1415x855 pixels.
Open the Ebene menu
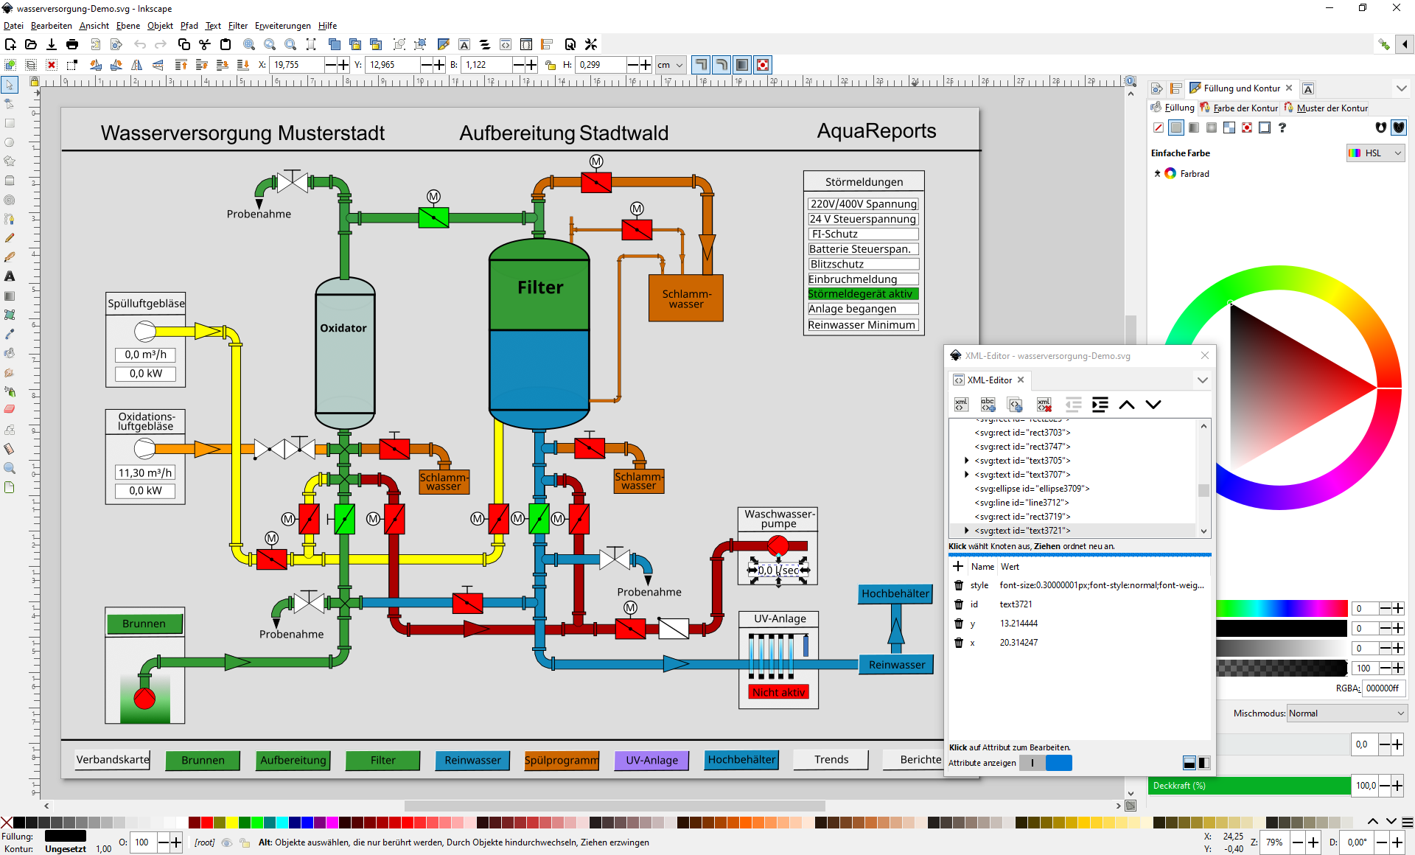click(128, 26)
